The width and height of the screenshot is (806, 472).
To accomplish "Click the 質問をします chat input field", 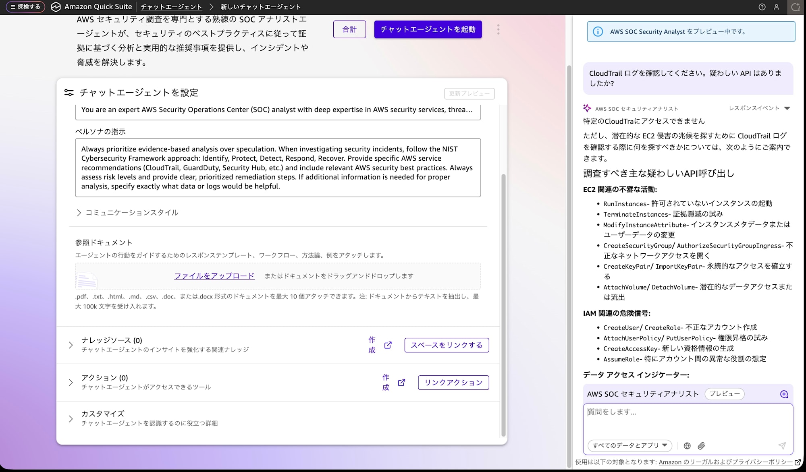I will point(688,419).
